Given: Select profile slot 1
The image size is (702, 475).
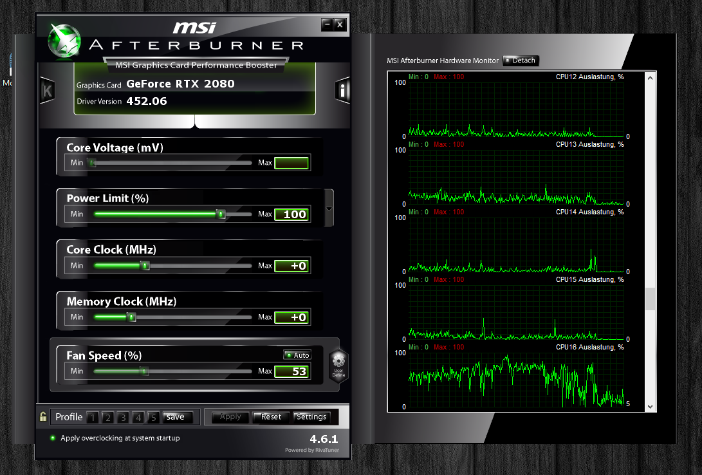Looking at the screenshot, I should coord(93,417).
